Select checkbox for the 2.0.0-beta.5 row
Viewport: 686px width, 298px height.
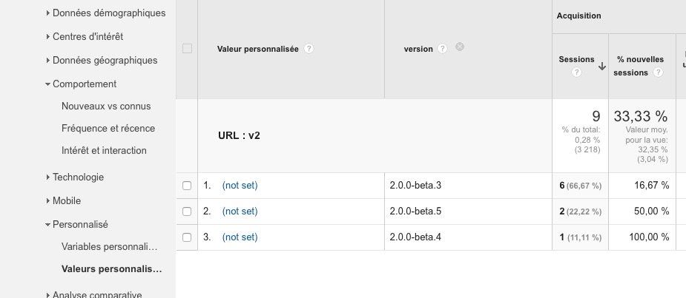coord(187,211)
